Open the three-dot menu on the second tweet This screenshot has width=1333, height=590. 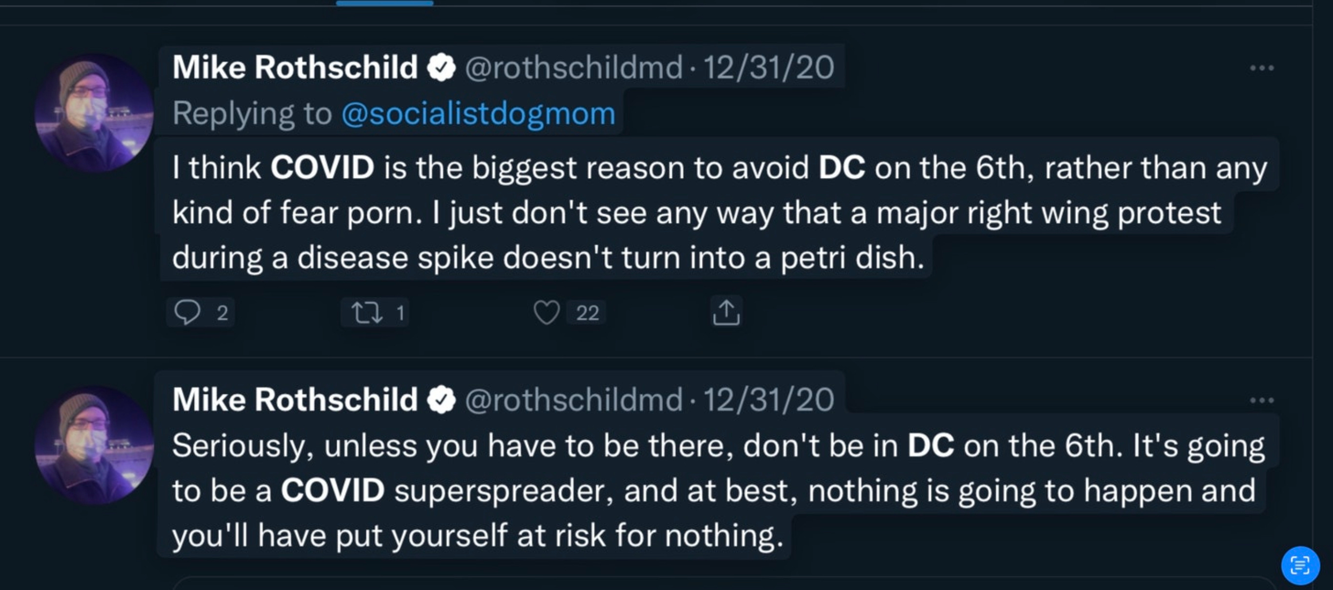[x=1262, y=400]
